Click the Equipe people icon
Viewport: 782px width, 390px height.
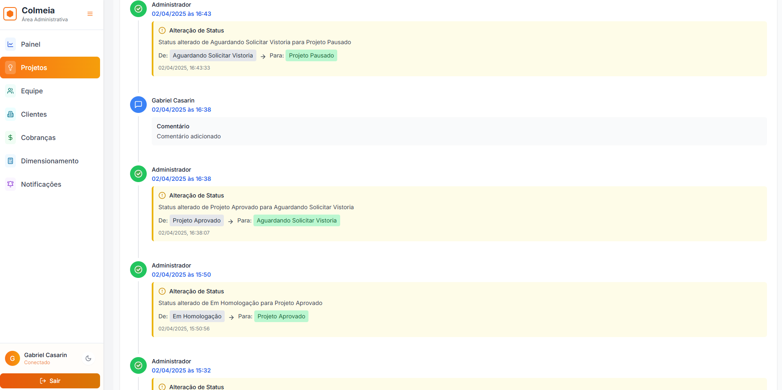pos(10,91)
